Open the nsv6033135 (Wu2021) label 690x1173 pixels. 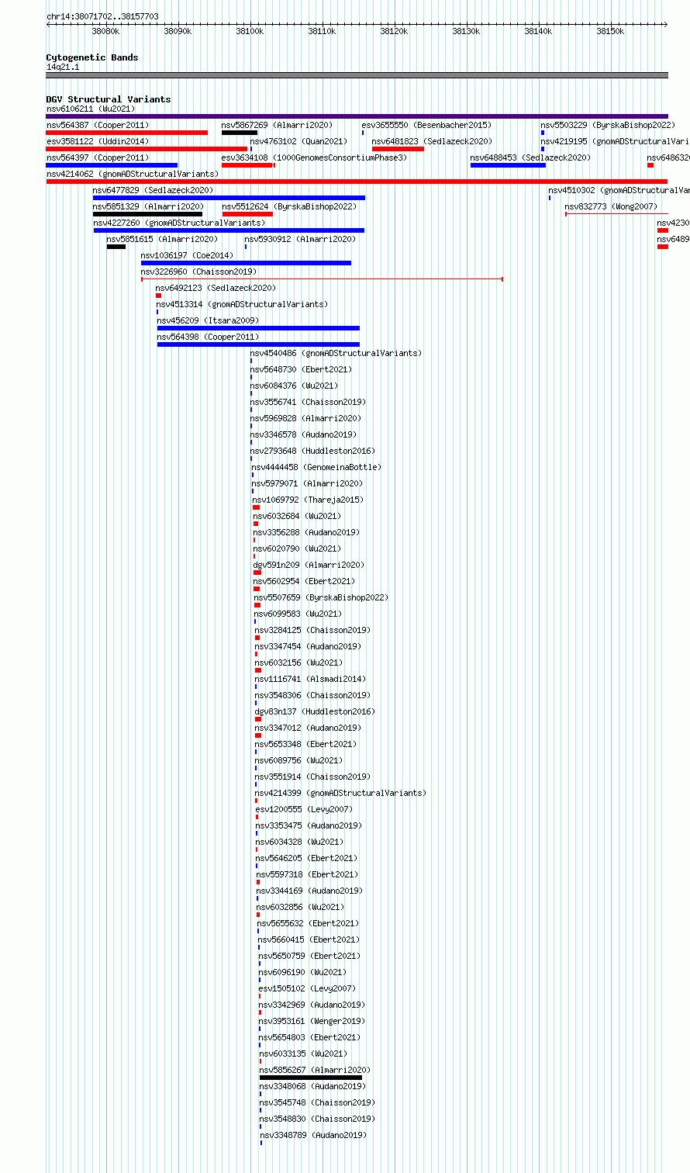(304, 1054)
